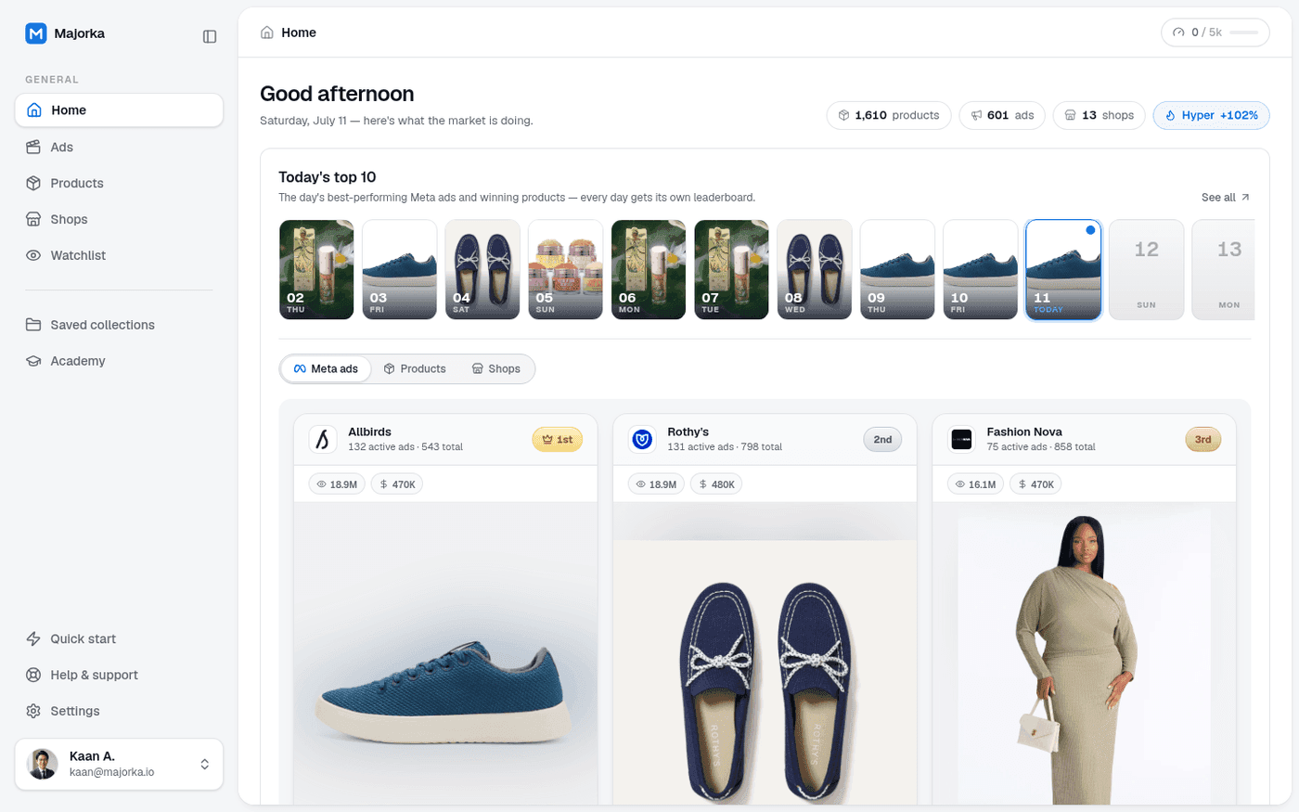Viewport: 1299px width, 812px height.
Task: Click the Quick start lightning icon
Action: pyautogui.click(x=33, y=638)
